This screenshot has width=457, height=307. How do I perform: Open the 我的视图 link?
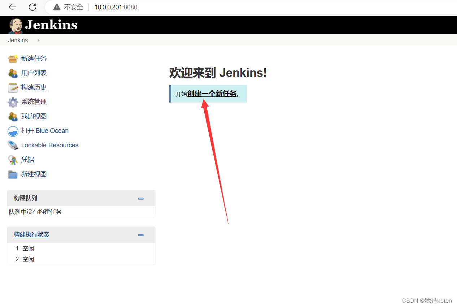pos(34,116)
